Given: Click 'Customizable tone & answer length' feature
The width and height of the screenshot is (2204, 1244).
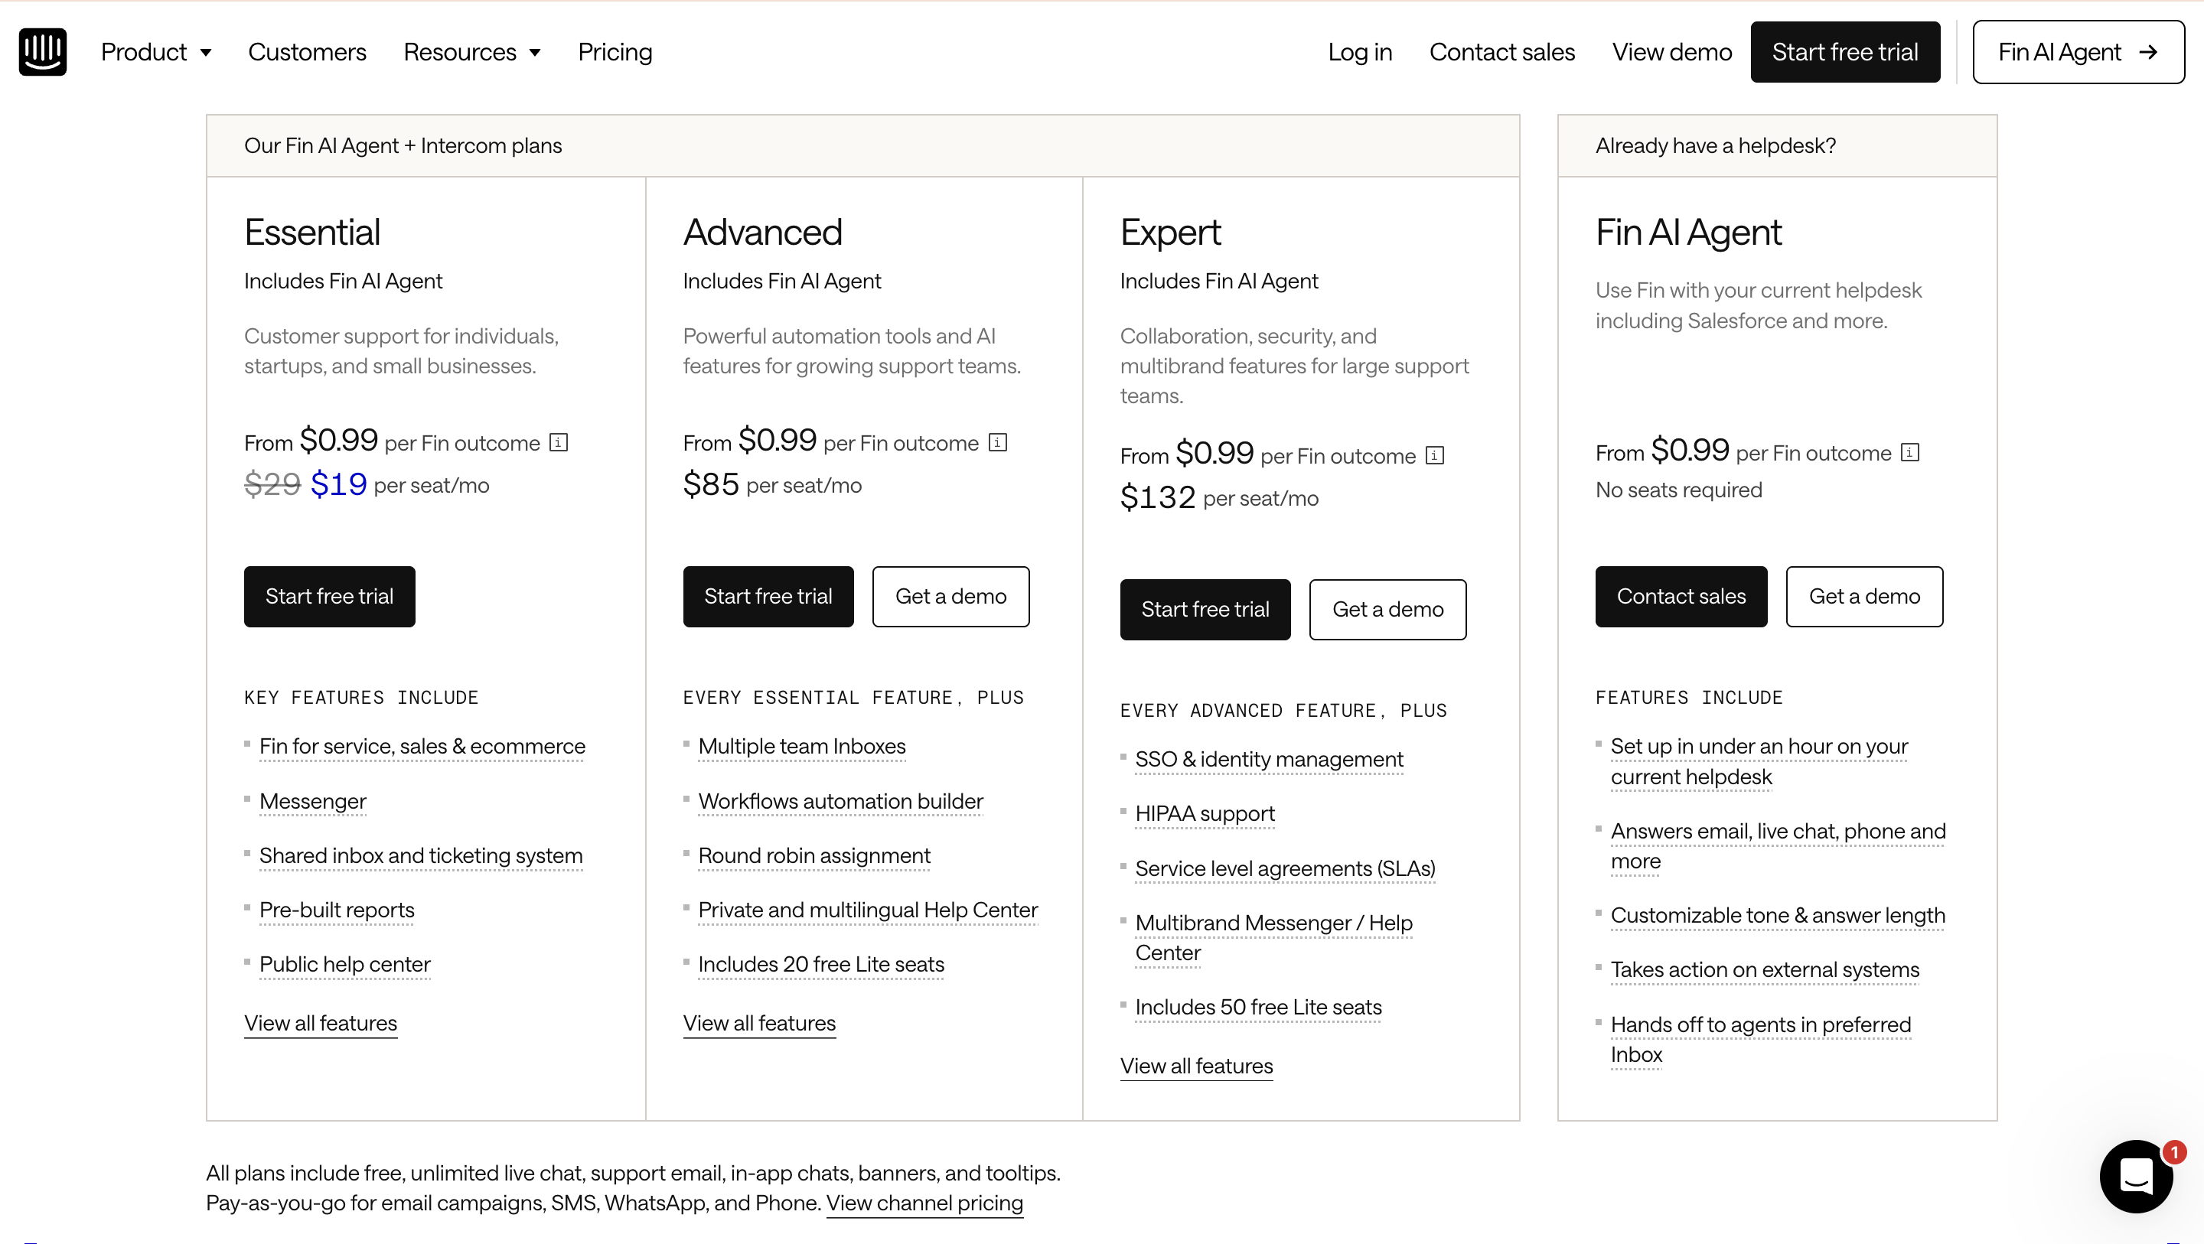Looking at the screenshot, I should [1778, 917].
